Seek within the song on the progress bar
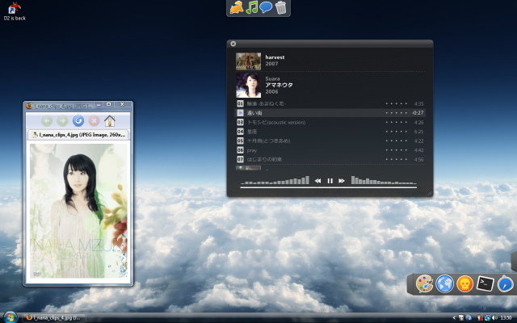The height and width of the screenshot is (323, 517). (x=329, y=187)
